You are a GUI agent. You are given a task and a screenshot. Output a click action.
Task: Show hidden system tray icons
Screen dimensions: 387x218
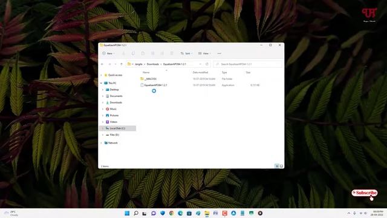click(x=349, y=213)
